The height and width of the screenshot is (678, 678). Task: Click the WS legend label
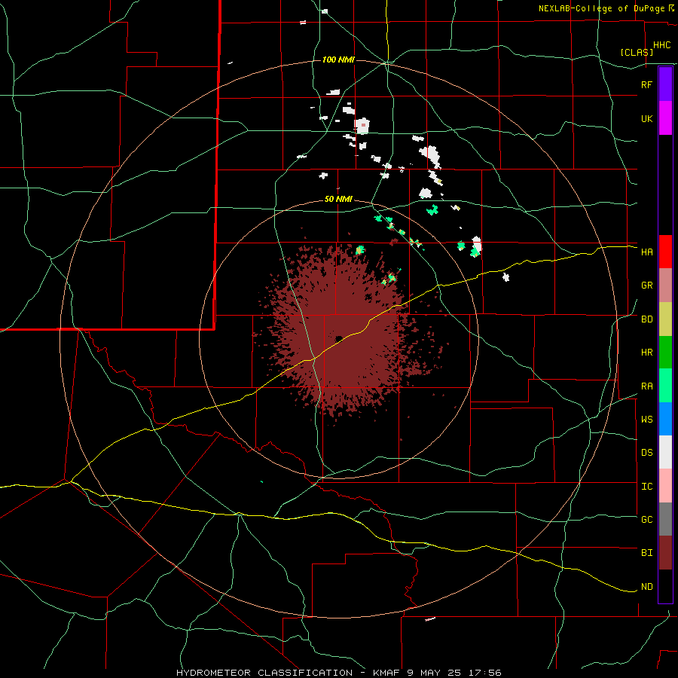pyautogui.click(x=646, y=419)
